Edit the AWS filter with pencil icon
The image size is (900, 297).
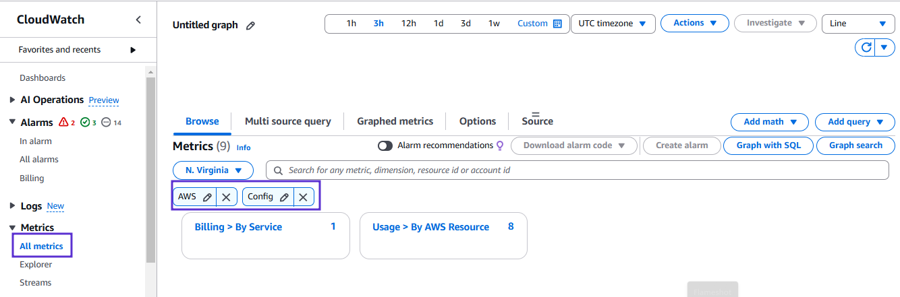pos(207,197)
